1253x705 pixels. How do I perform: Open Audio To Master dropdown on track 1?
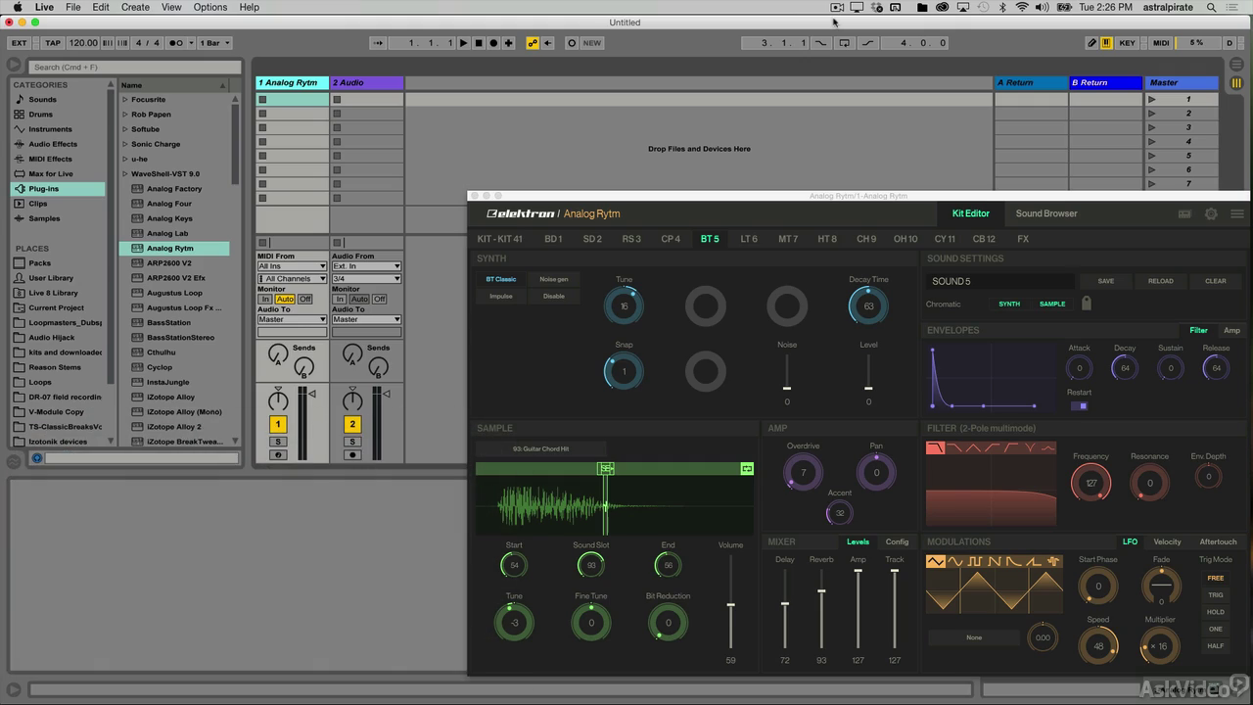[292, 319]
